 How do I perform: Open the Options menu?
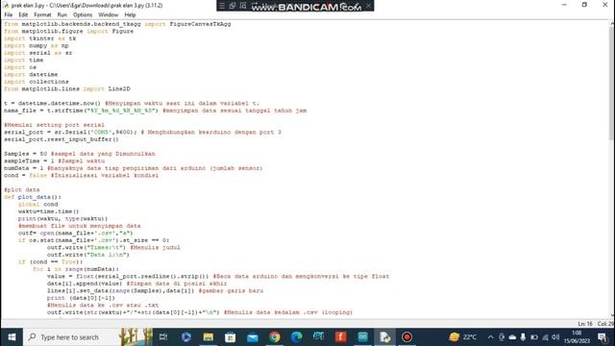click(x=83, y=15)
